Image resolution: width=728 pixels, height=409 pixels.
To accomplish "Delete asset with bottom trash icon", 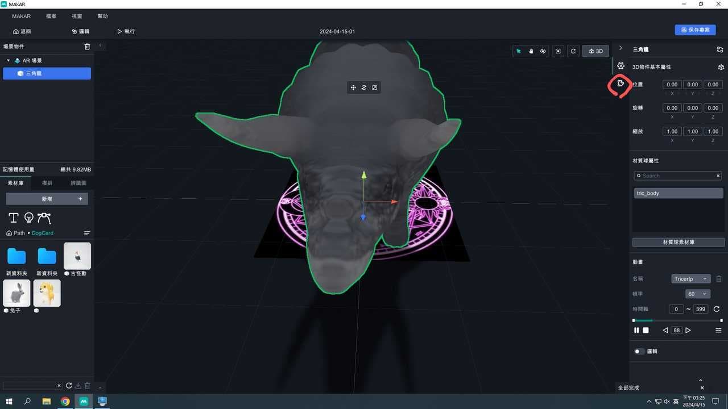I will [x=87, y=385].
